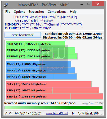Click the green multi-memory score progress bar

click(53, 108)
